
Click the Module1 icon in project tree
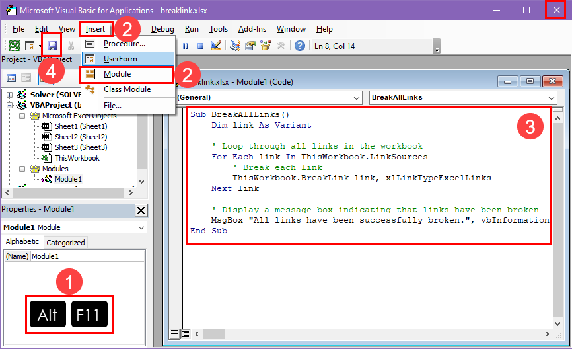click(x=47, y=179)
